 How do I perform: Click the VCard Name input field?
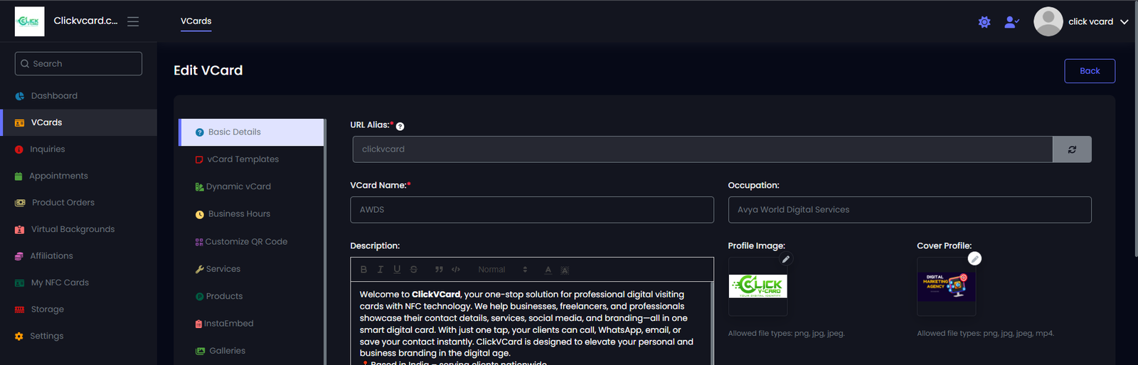click(532, 210)
